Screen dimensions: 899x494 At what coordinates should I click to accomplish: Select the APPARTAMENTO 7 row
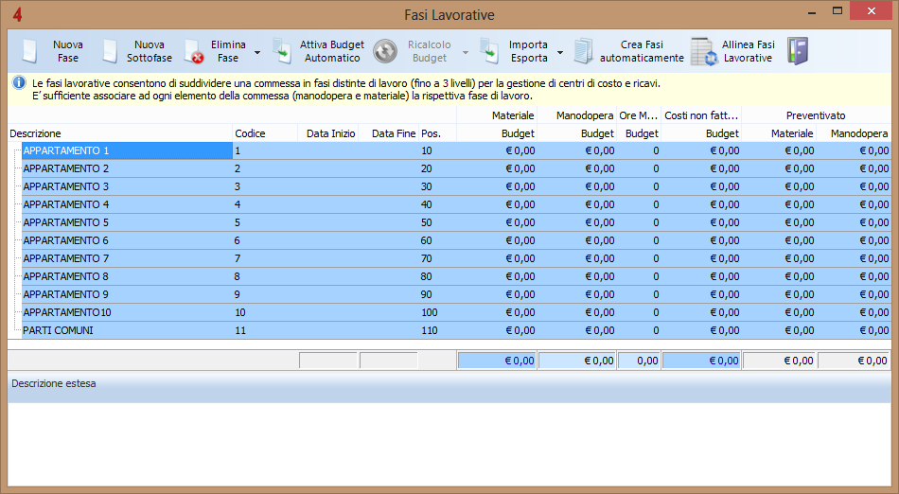click(456, 258)
